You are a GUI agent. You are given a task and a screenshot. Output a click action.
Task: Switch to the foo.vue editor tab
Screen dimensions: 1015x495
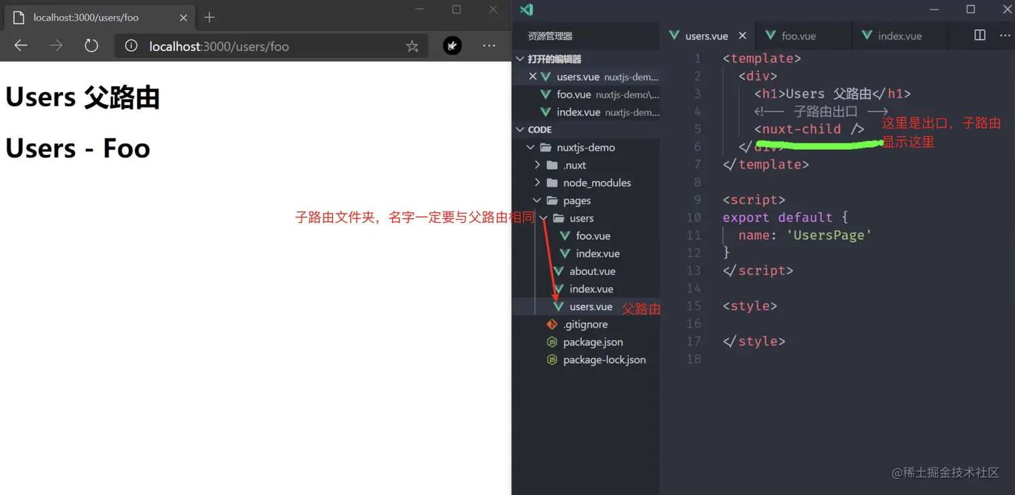803,36
